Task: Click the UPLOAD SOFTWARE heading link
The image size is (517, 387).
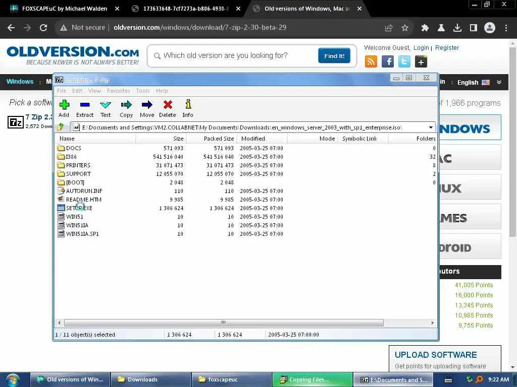Action: click(436, 355)
